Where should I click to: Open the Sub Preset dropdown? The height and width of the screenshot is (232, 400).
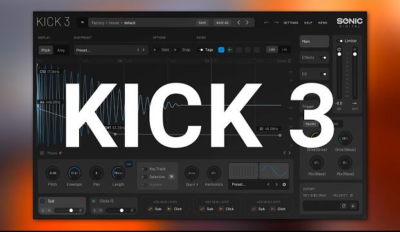coord(111,50)
